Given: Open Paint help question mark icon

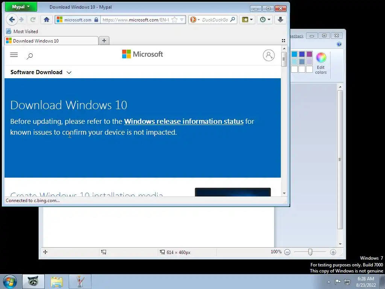Looking at the screenshot, I should click(339, 44).
